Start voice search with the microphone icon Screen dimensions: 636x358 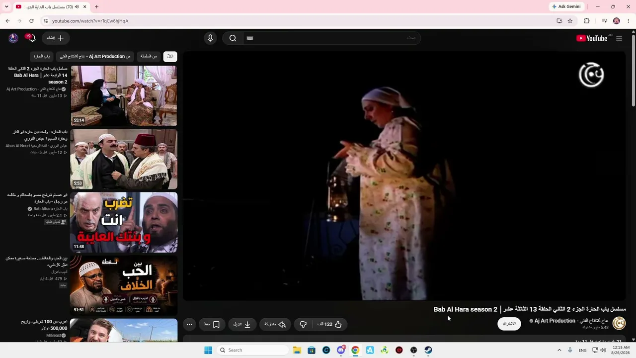[210, 38]
